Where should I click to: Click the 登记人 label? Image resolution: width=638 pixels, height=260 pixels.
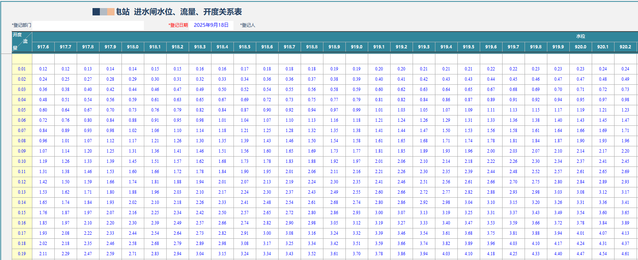tap(248, 25)
